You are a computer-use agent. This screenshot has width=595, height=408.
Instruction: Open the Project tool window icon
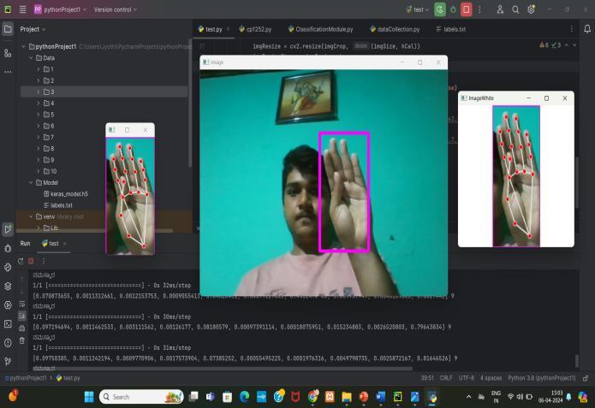[x=8, y=29]
